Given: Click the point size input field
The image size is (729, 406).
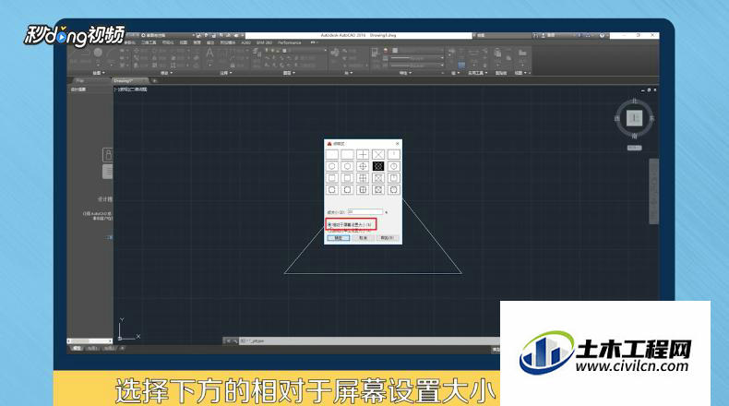Looking at the screenshot, I should tap(365, 212).
